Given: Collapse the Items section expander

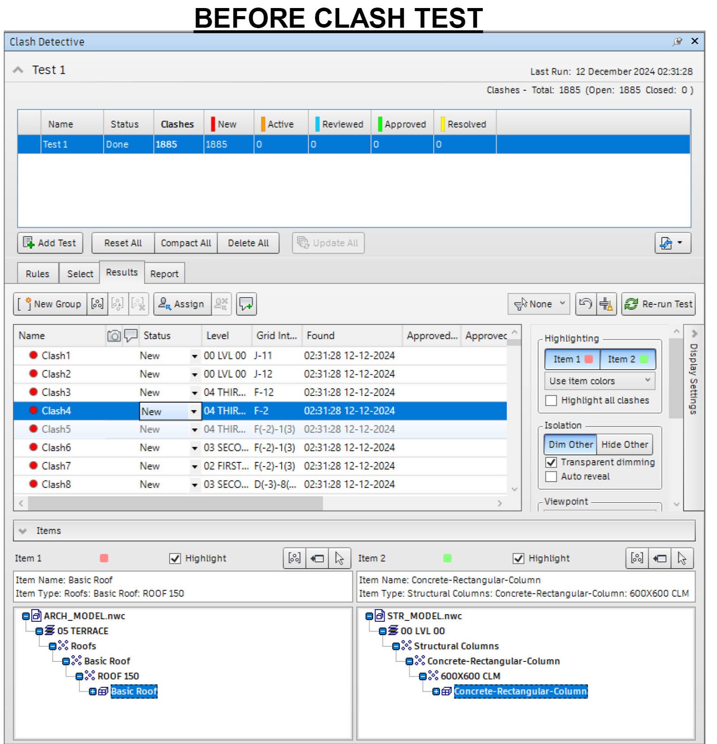Looking at the screenshot, I should 23,531.
